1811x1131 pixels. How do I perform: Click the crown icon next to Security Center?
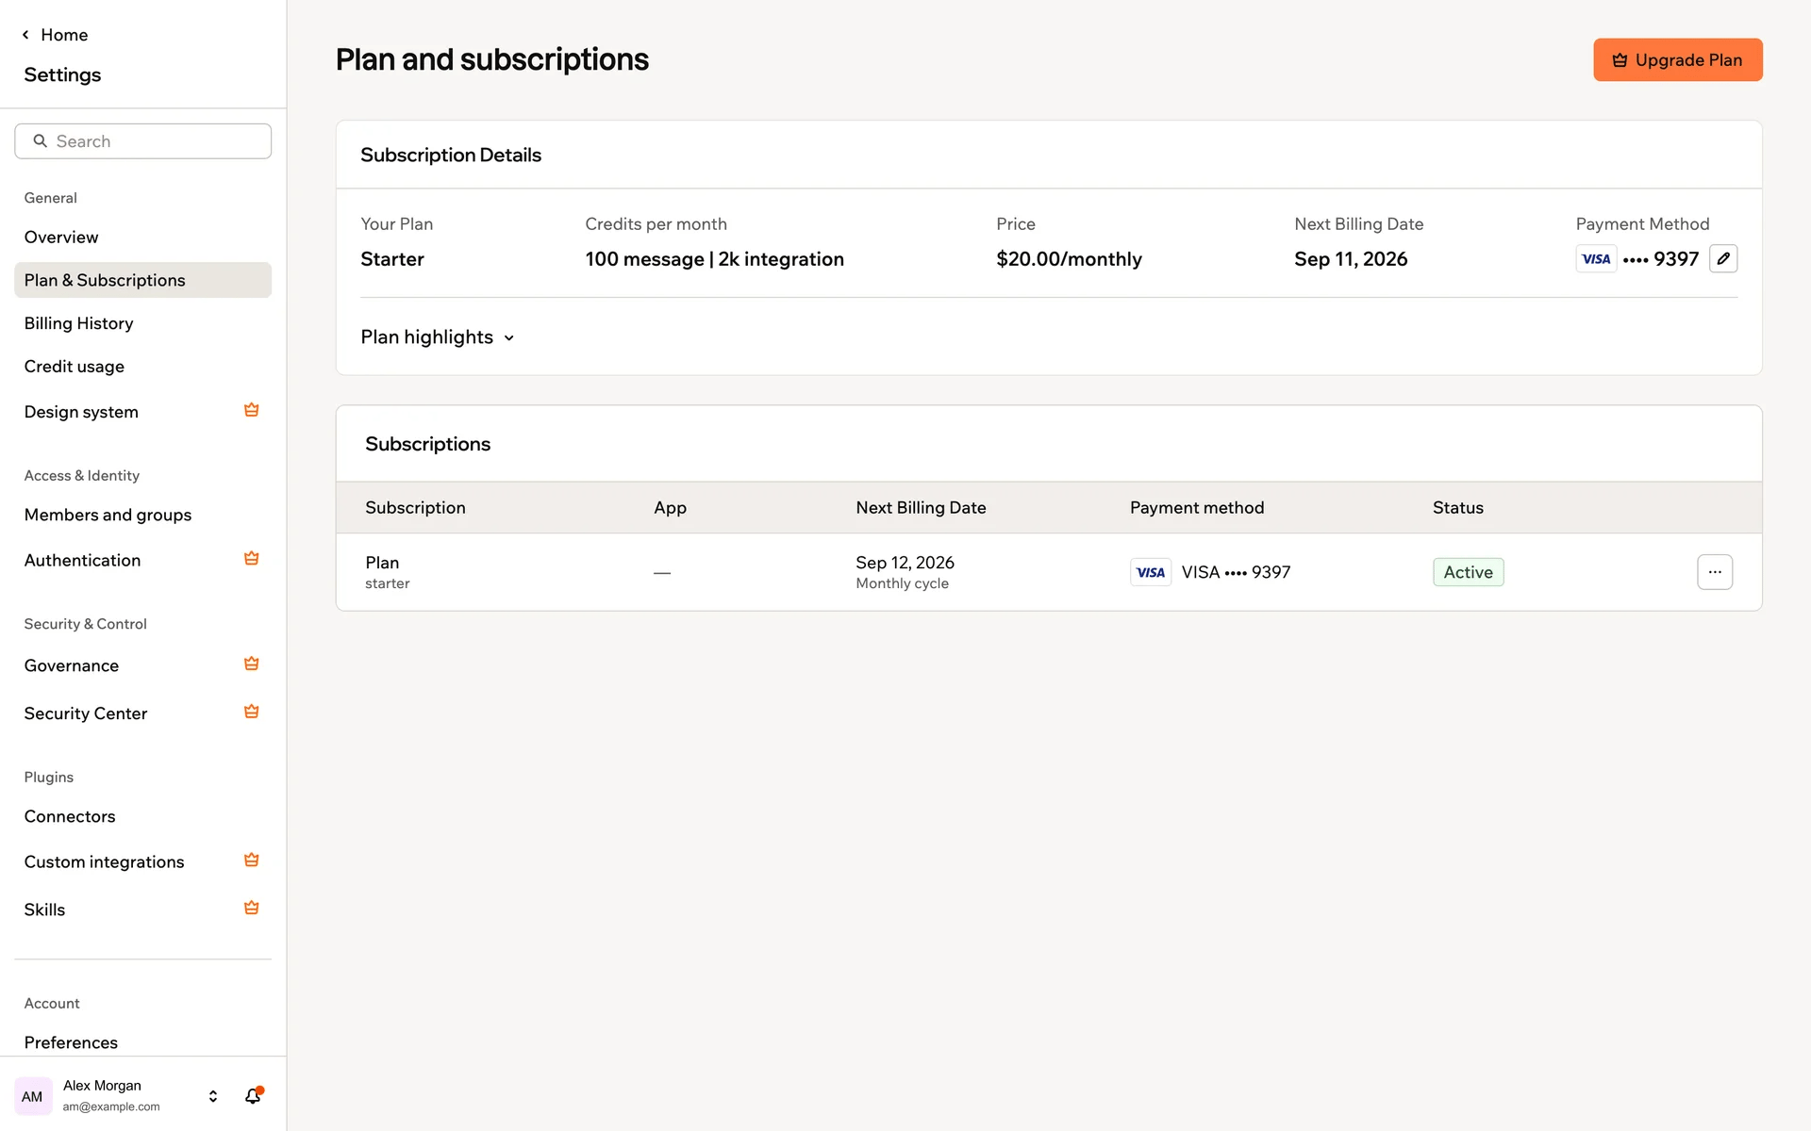[251, 712]
